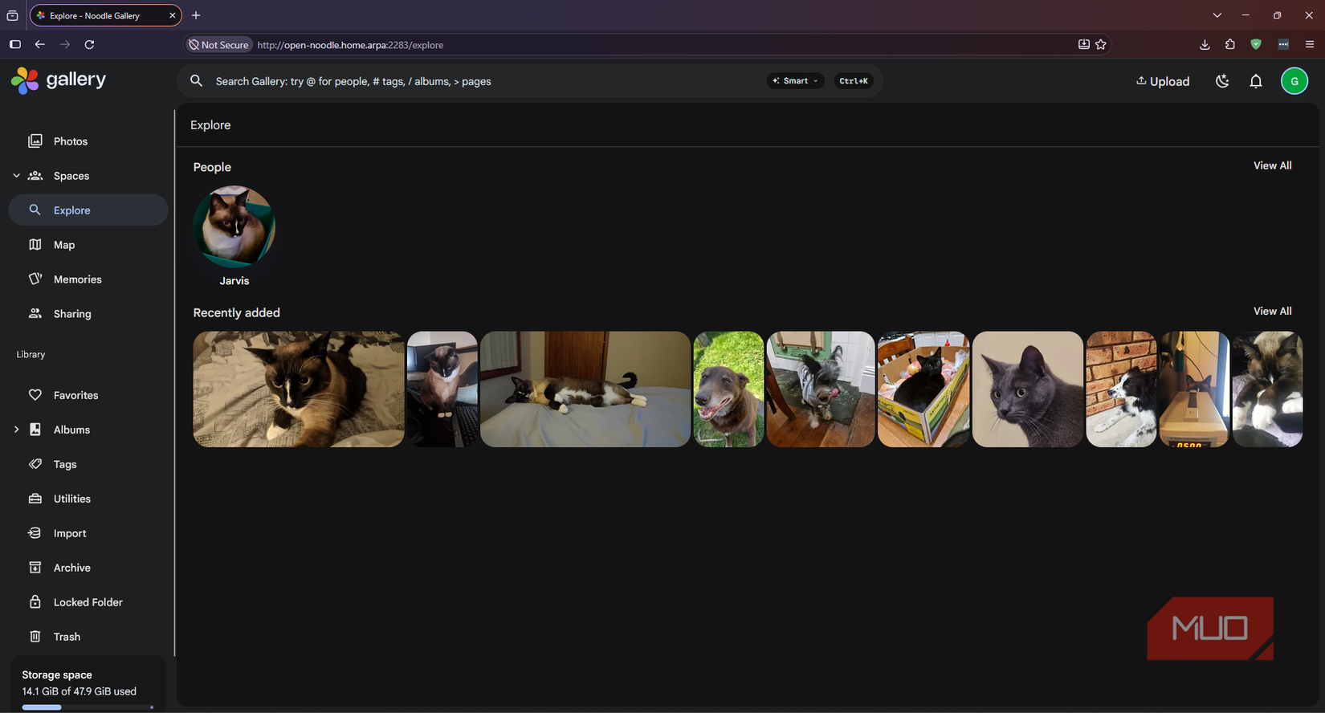1325x713 pixels.
Task: Open the Trash page
Action: coord(88,637)
